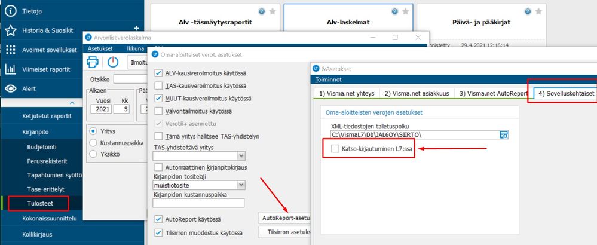Click the XML-tiedostojen talletuspolku path field
The height and width of the screenshot is (245, 597).
click(x=415, y=134)
